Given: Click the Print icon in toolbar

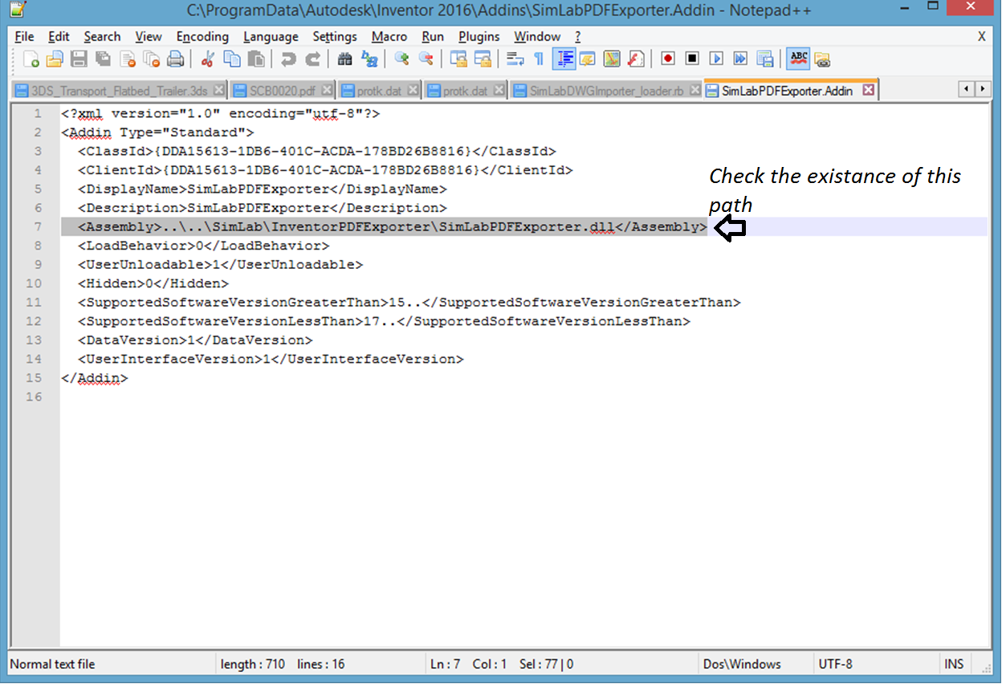Looking at the screenshot, I should pos(176,59).
